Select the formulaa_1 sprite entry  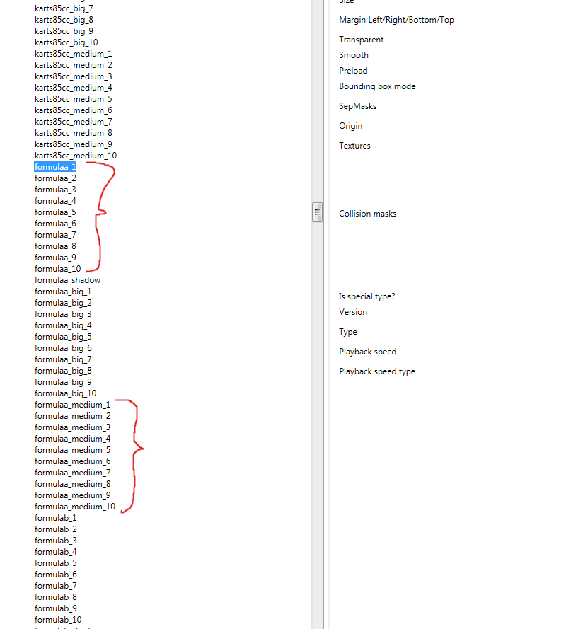pyautogui.click(x=55, y=167)
